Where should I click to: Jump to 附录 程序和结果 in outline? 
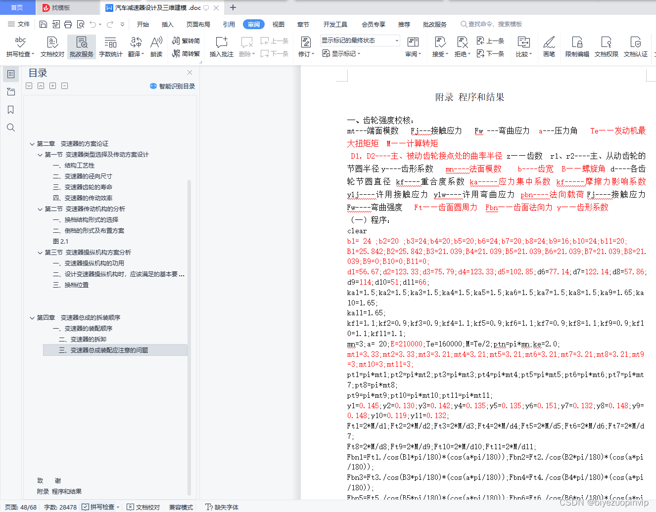[x=59, y=492]
